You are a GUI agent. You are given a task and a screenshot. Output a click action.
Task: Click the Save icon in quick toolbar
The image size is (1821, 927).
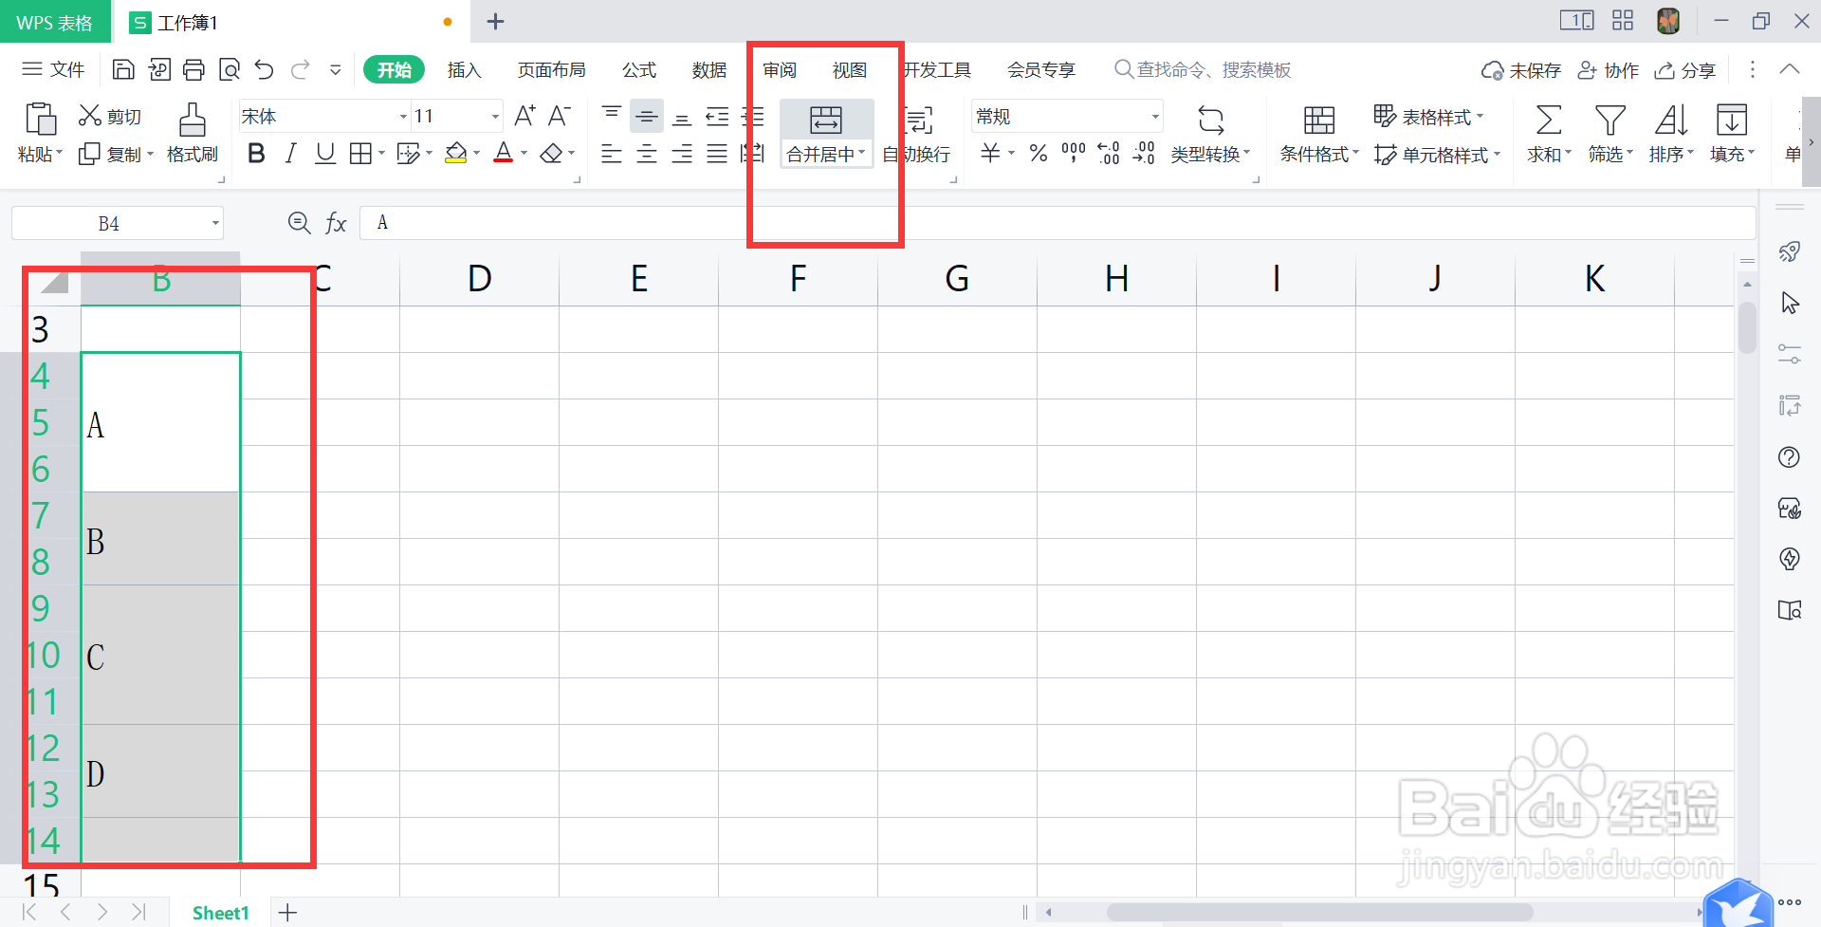123,69
